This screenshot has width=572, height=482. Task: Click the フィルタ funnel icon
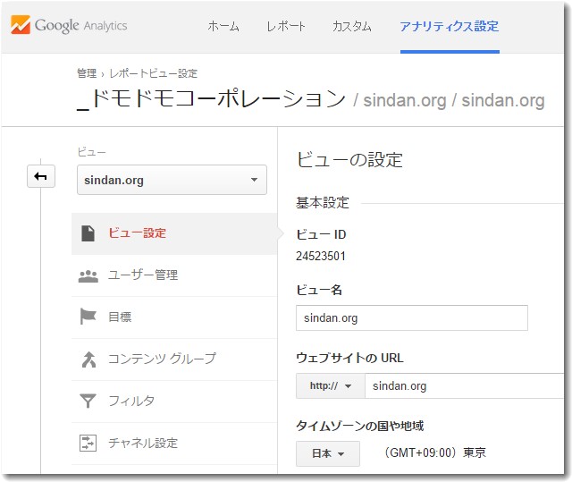pos(88,401)
